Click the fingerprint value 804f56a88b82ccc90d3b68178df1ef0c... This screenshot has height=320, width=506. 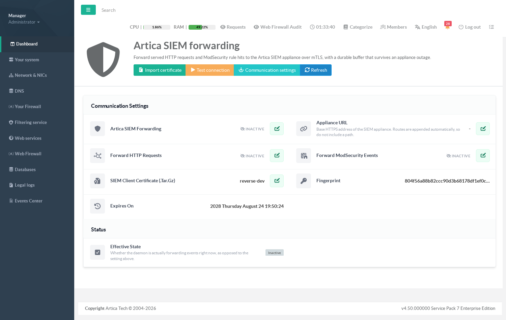[x=447, y=181]
